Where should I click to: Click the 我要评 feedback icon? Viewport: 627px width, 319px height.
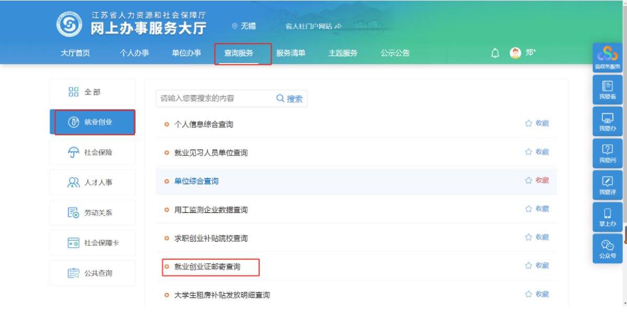coord(607,185)
